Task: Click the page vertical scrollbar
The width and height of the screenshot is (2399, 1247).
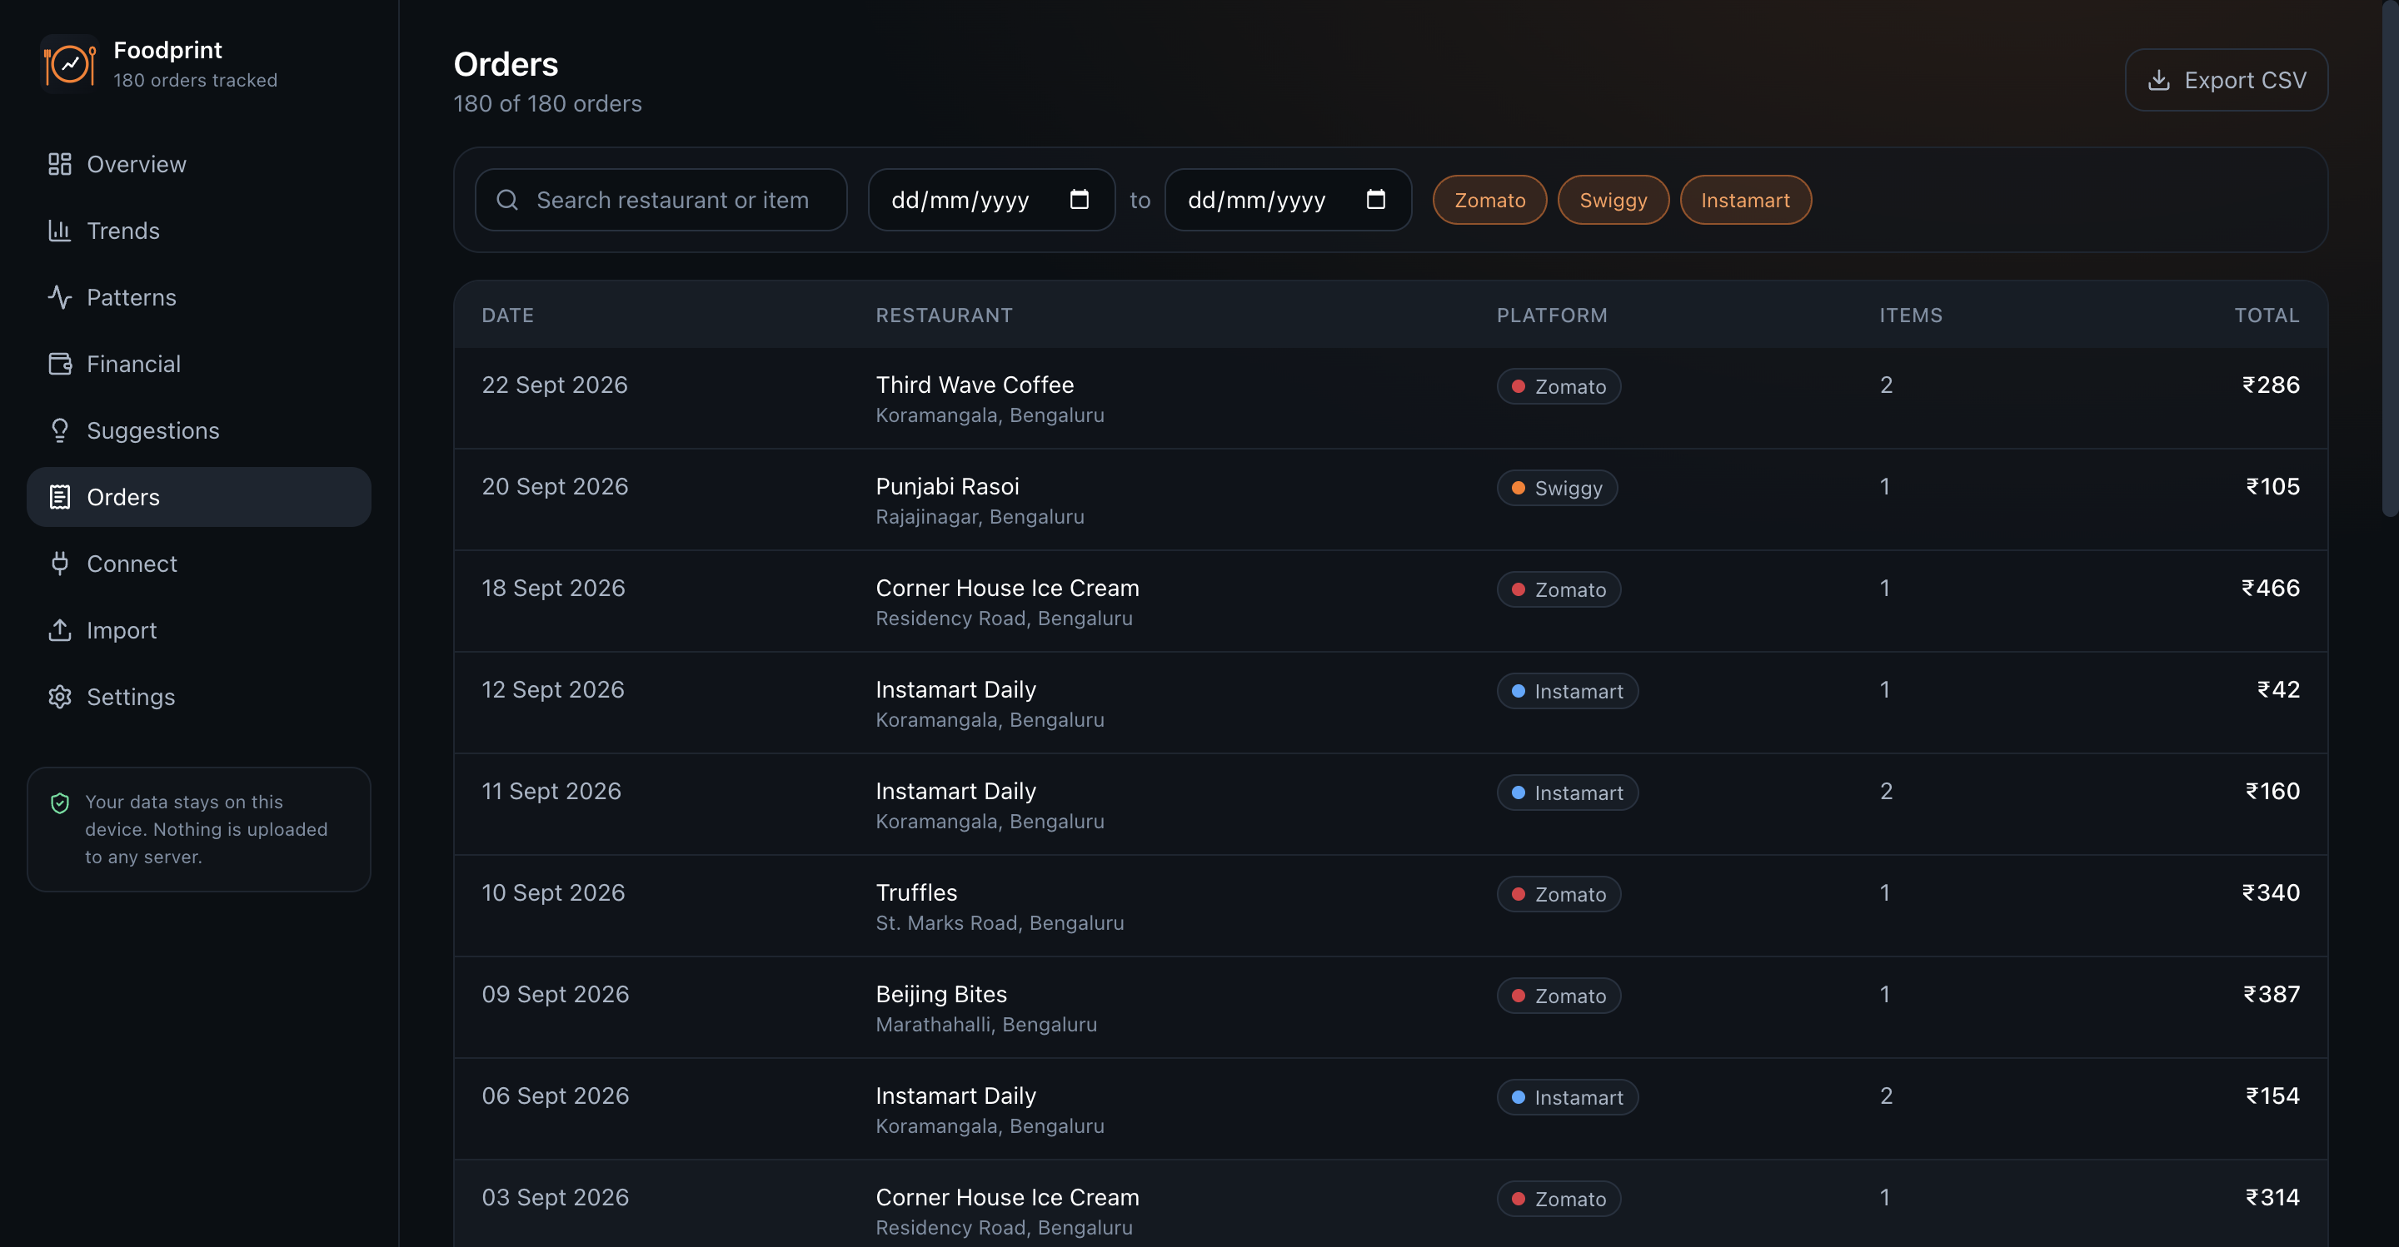Action: (2390, 261)
